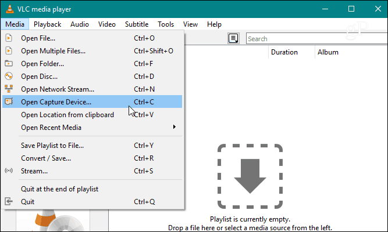
Task: Toggle the playlist view mode icon
Action: (233, 38)
